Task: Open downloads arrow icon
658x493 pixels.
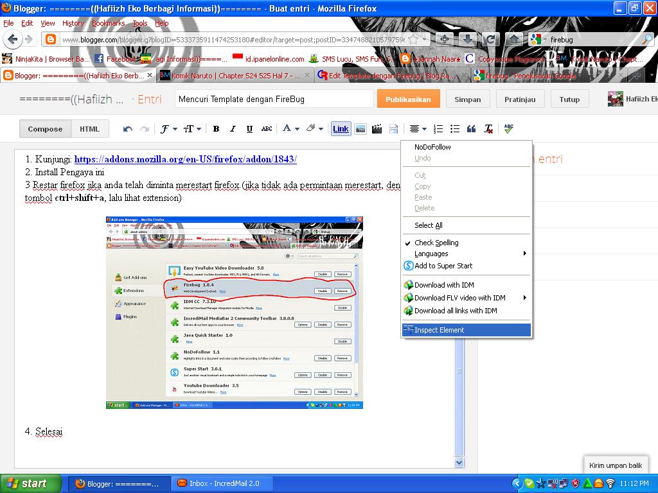Action: point(468,39)
